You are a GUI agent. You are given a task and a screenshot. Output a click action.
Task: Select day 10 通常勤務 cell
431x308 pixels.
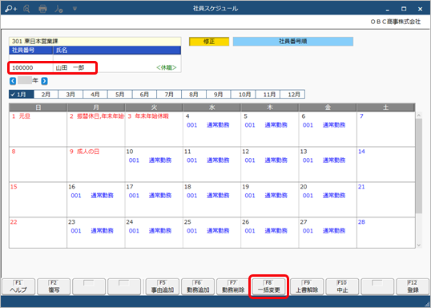click(154, 164)
